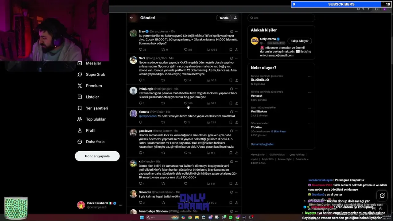Click Gönderi yayınla button

tap(97, 156)
